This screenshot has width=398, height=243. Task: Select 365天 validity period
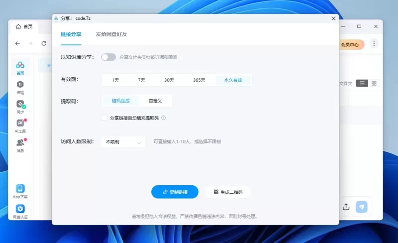click(199, 80)
